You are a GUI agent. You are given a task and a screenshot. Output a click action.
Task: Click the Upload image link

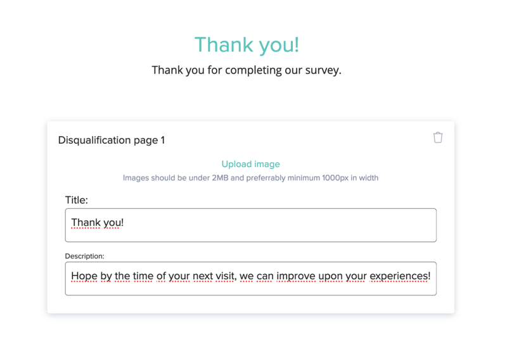pos(250,164)
